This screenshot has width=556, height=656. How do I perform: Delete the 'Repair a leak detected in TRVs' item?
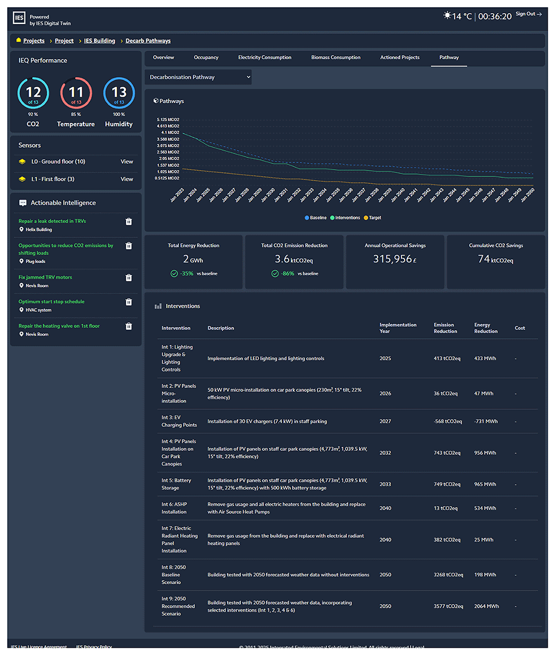point(129,222)
